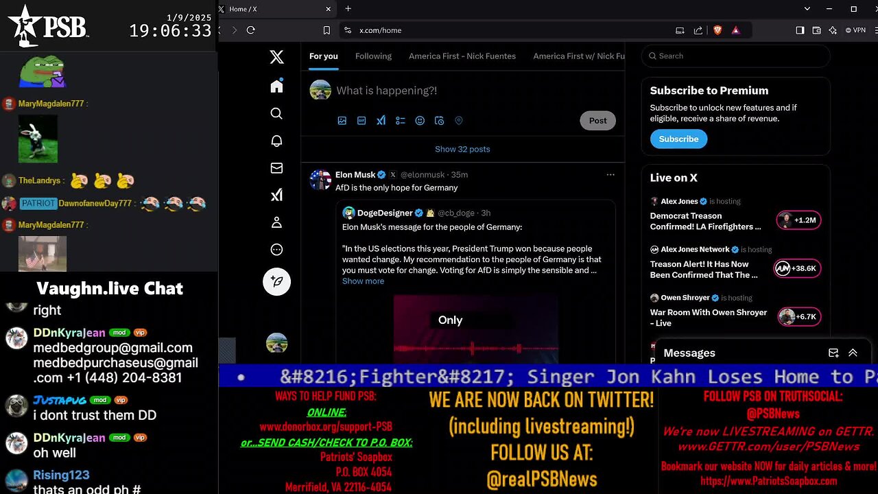
Task: Open Profile with the sidebar person icon
Action: (x=276, y=222)
